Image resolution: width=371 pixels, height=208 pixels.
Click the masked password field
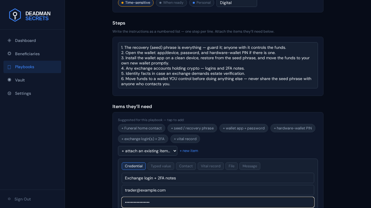[218, 202]
